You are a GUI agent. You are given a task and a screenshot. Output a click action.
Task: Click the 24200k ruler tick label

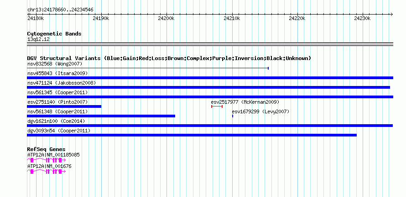[x=166, y=19]
